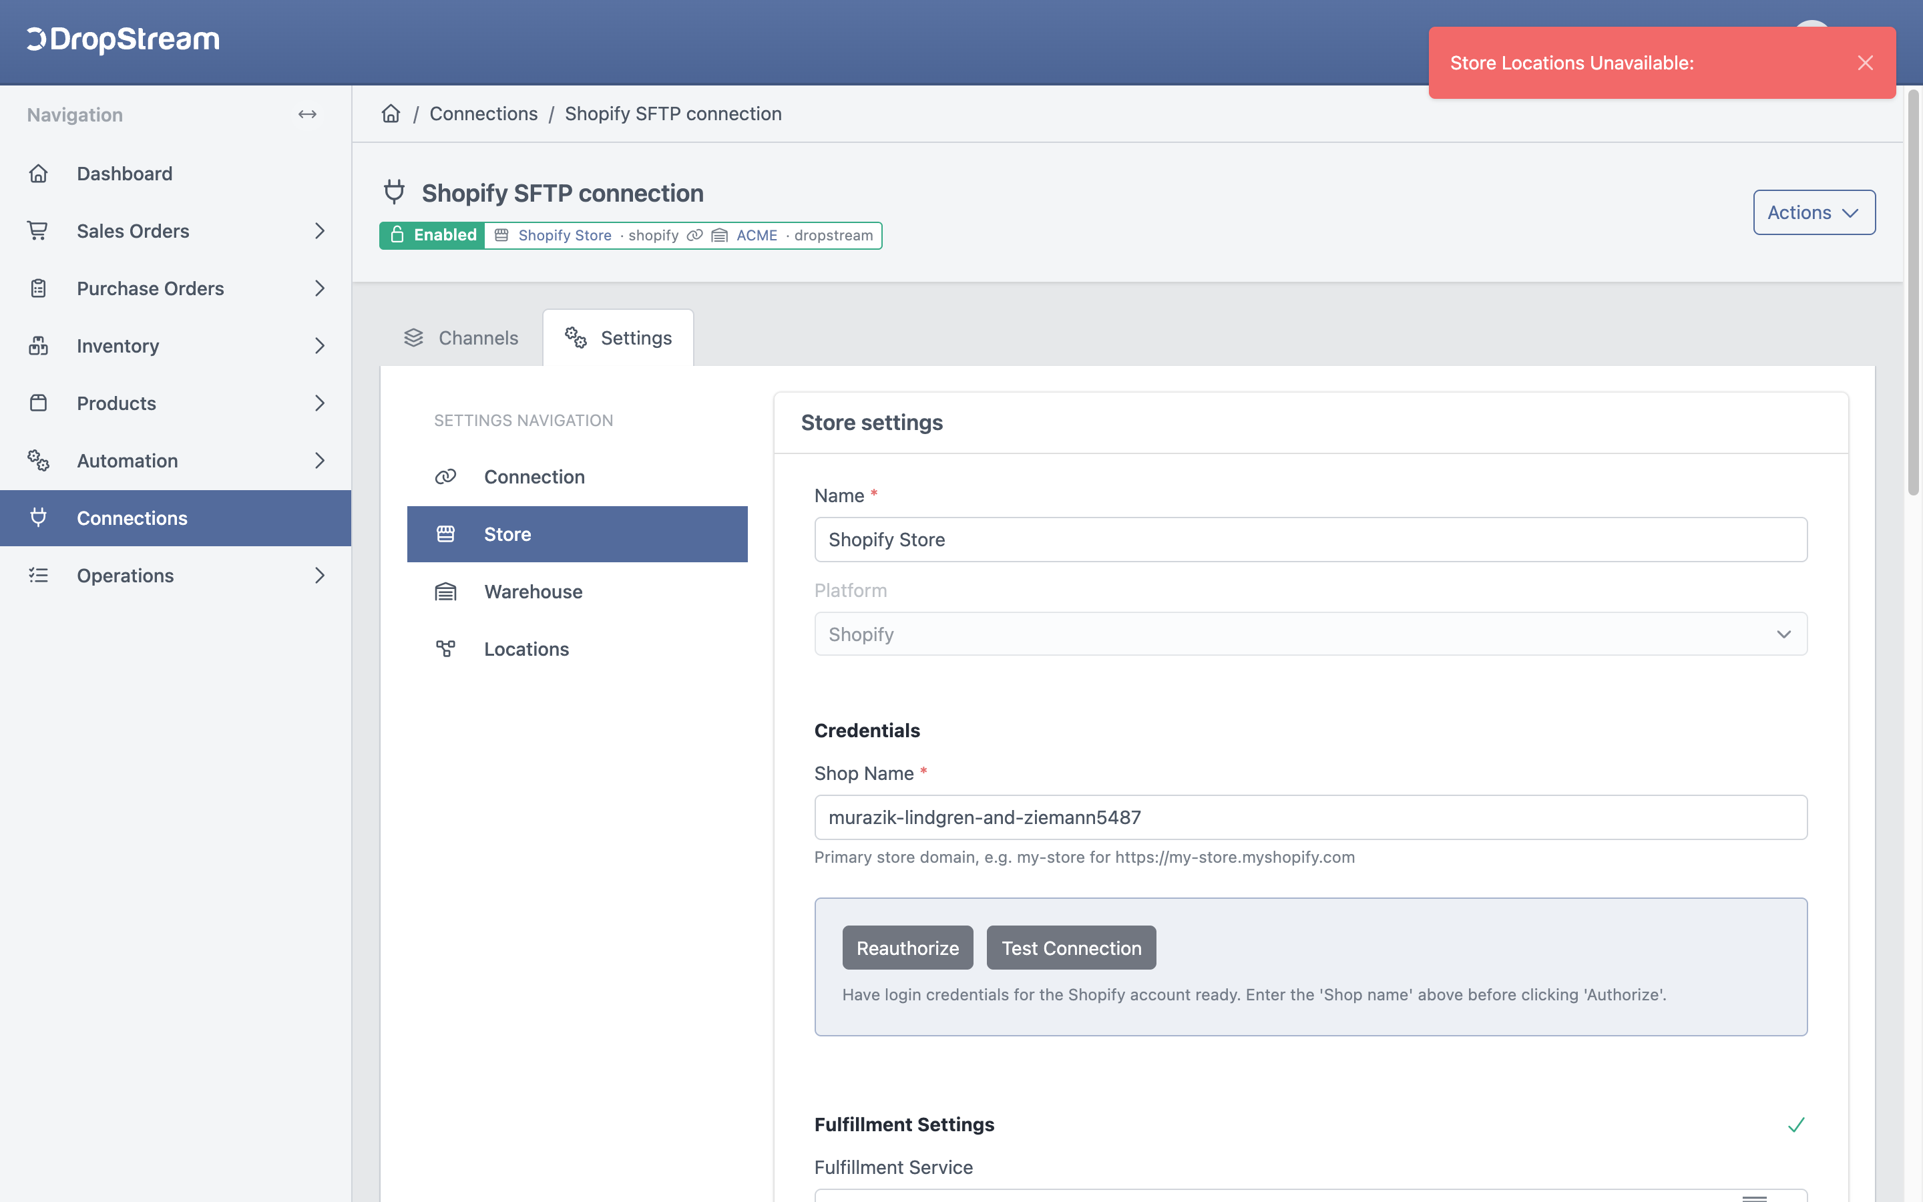Expand the Products submenu chevron
Viewport: 1923px width, 1202px height.
tap(319, 403)
